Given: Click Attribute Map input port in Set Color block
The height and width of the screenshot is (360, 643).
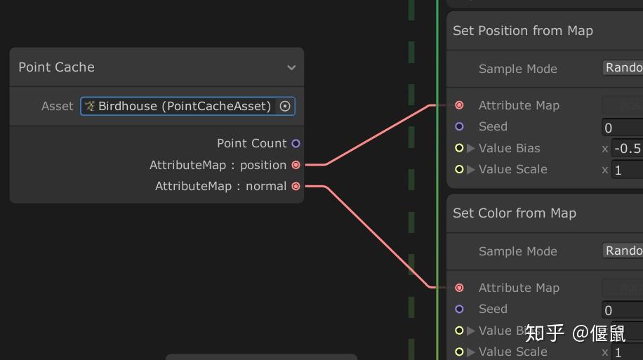Looking at the screenshot, I should (459, 288).
